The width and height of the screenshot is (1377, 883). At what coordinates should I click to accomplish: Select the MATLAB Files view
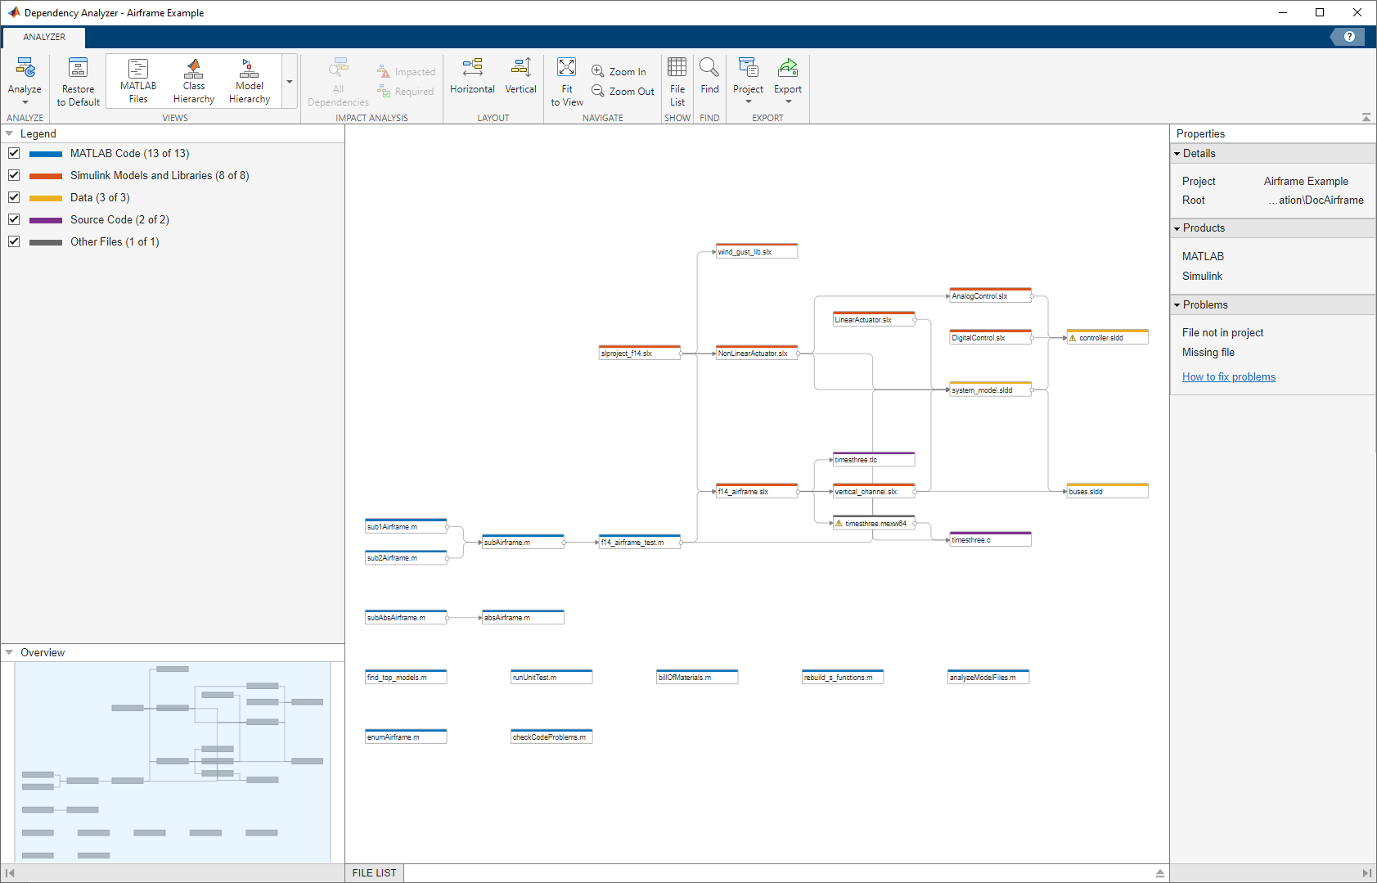click(x=137, y=79)
